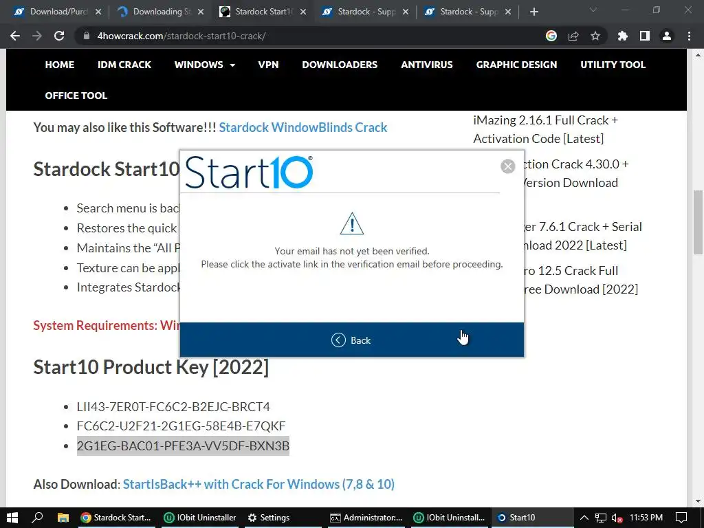Open OFFICE TOOL menu item

point(76,96)
